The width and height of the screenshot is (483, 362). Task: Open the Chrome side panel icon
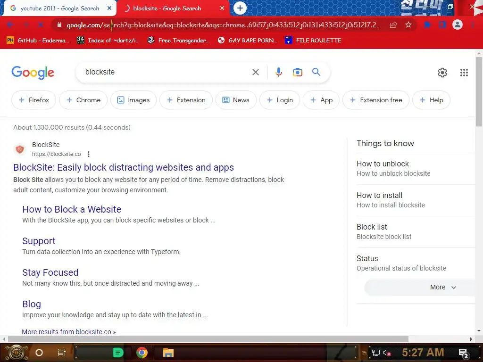pos(442,25)
